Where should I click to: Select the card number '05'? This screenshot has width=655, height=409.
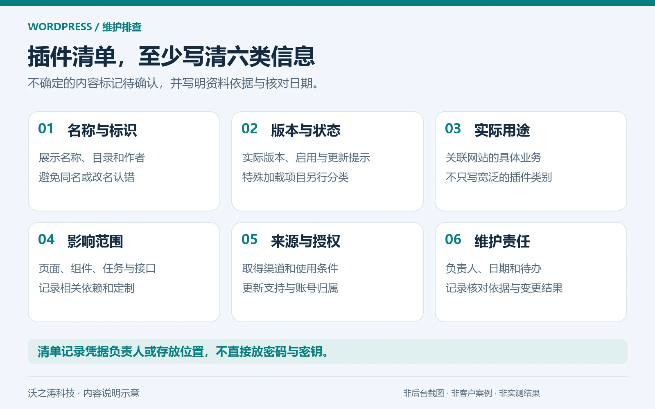[249, 240]
